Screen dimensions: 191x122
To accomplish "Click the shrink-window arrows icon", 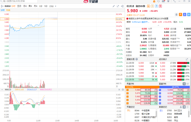I will (x=174, y=1).
